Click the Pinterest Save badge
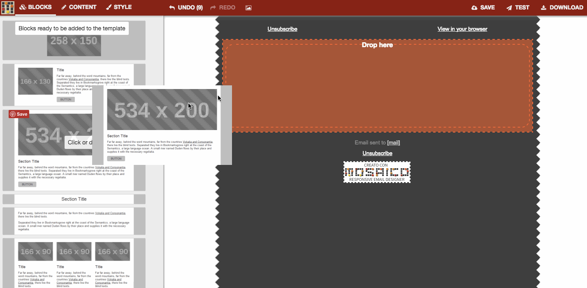This screenshot has width=587, height=288. pos(19,114)
